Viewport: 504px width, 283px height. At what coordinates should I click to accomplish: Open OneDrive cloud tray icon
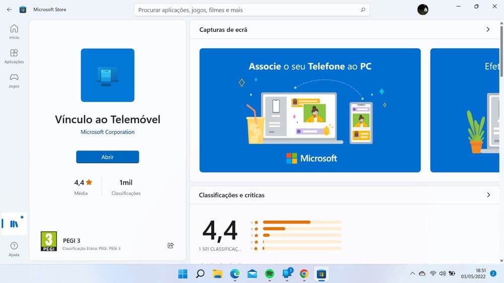422,273
